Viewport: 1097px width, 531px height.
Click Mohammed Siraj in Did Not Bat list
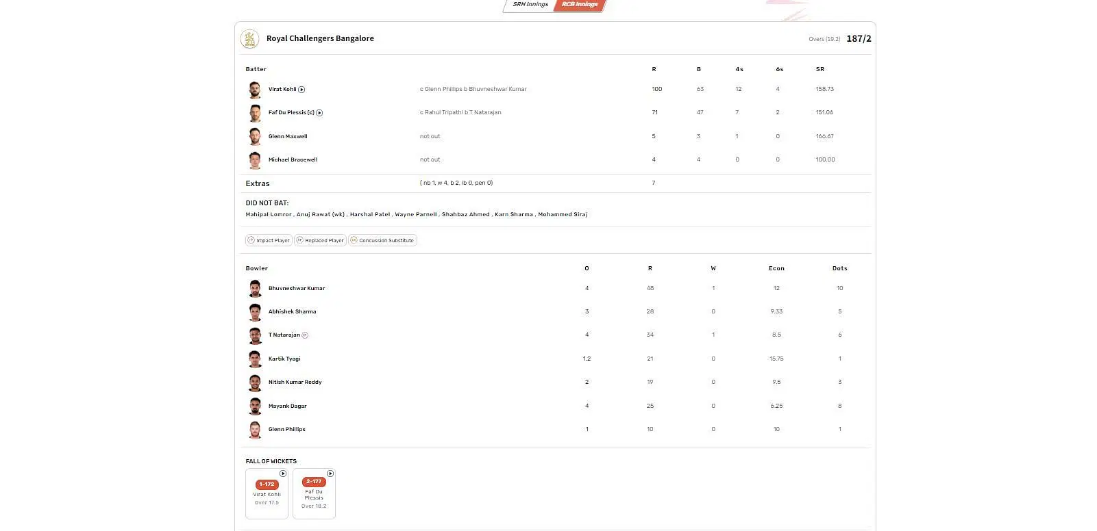click(563, 214)
